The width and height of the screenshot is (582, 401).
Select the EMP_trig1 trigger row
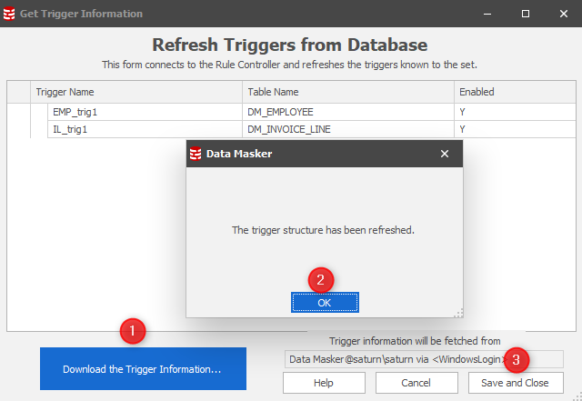pyautogui.click(x=75, y=112)
